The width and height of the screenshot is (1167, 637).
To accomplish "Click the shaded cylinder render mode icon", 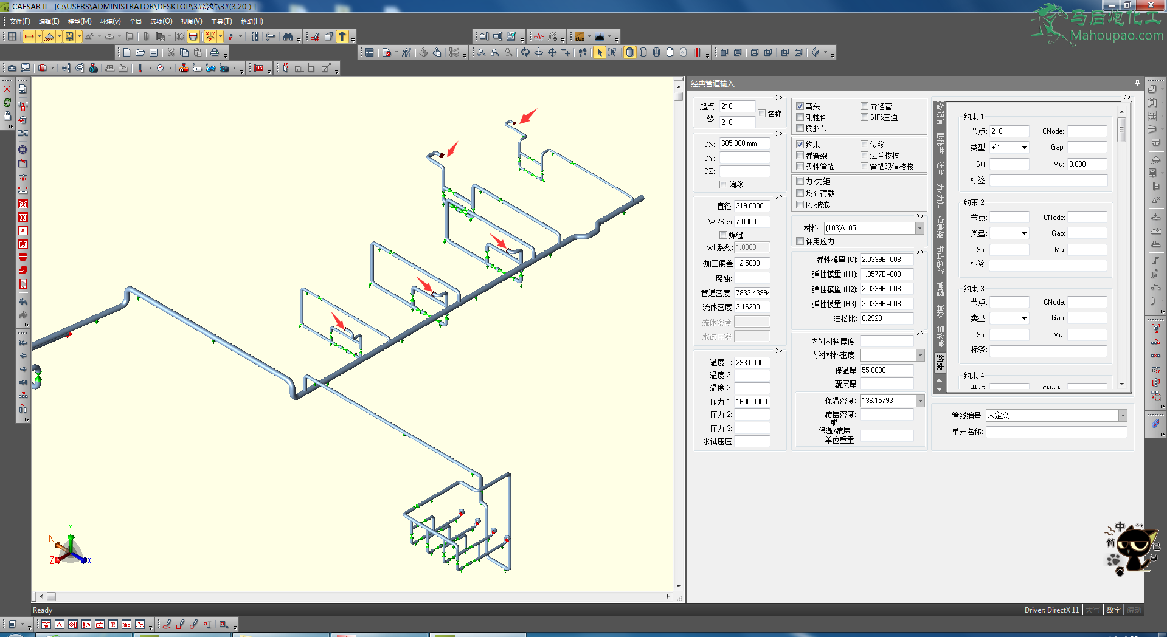I will point(629,53).
